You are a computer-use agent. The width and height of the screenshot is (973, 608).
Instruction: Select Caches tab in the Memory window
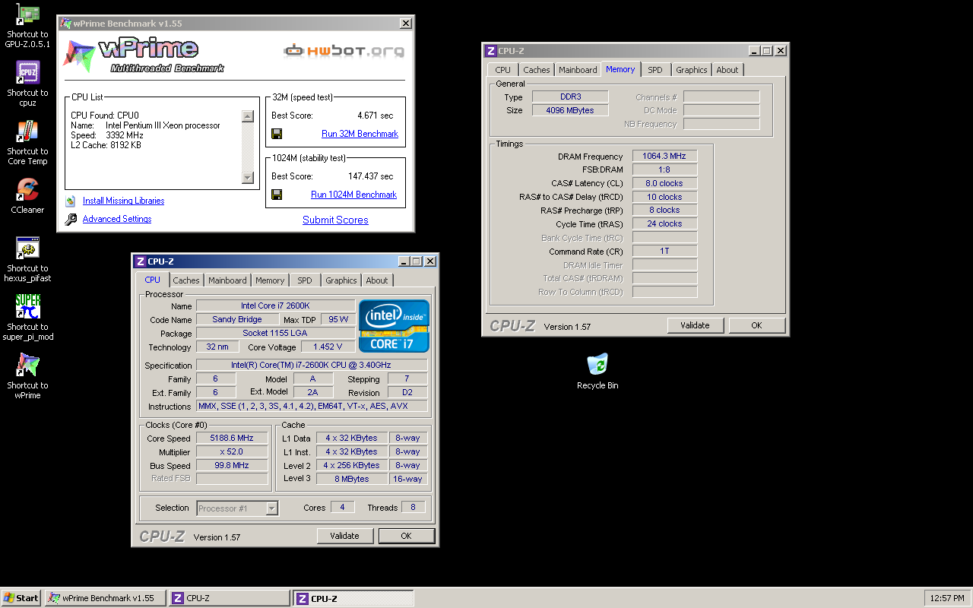tap(536, 70)
